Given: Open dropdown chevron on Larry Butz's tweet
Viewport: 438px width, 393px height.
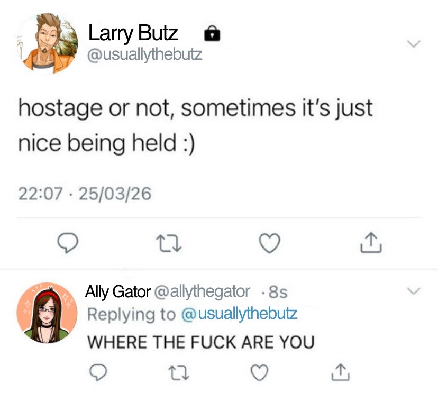Looking at the screenshot, I should coord(414,44).
